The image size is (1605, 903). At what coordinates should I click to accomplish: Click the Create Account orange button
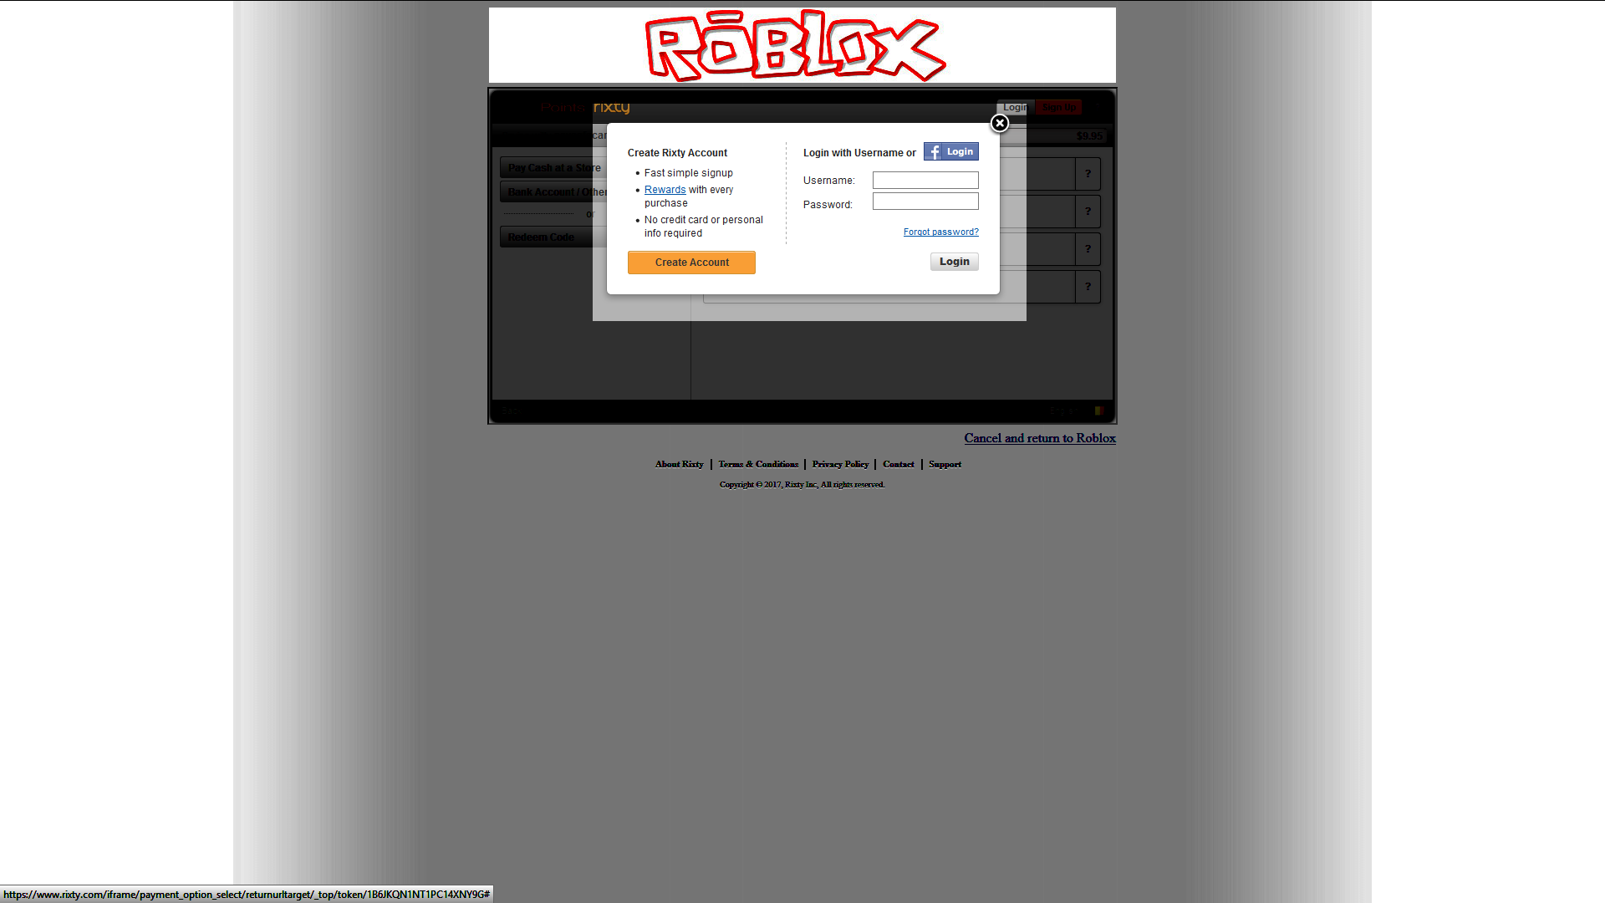point(691,262)
